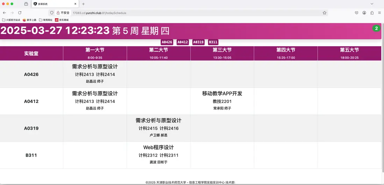Click the 不安全 site security indicator
This screenshot has height=185, width=384.
tap(63, 13)
